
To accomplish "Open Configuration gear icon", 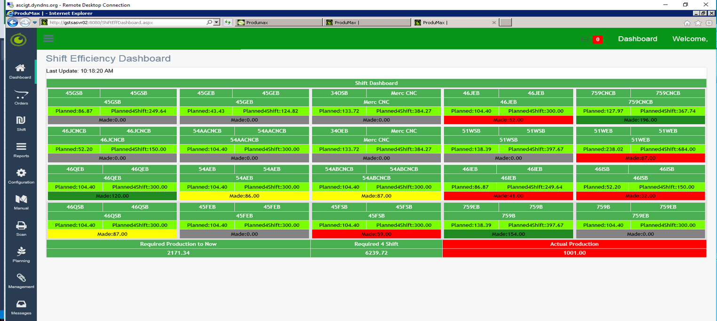I will [x=21, y=173].
